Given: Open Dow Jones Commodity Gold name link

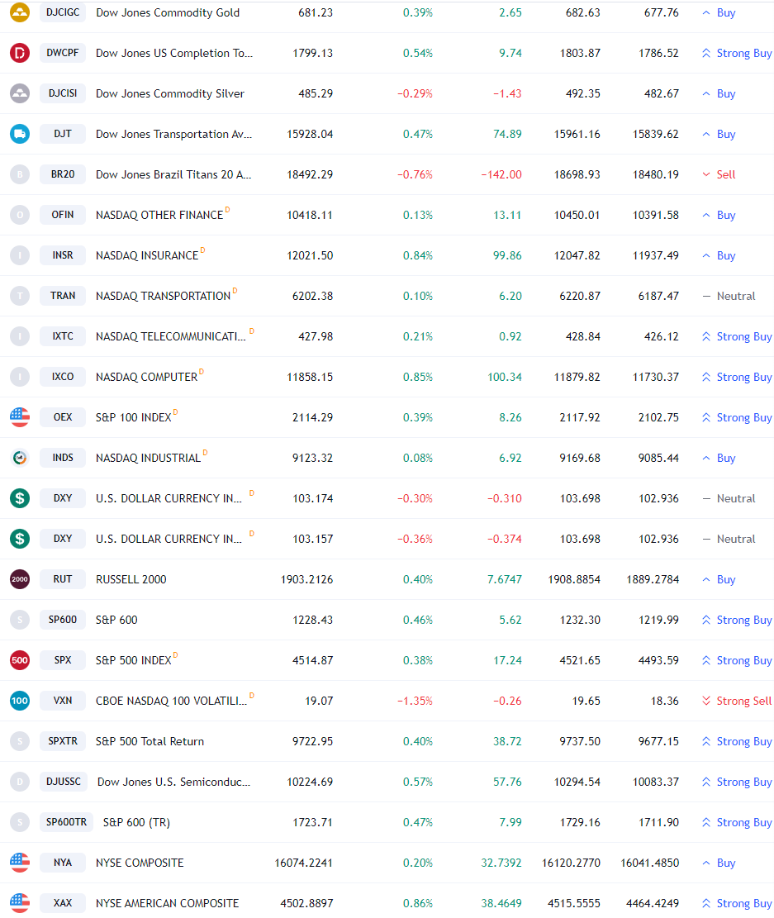Looking at the screenshot, I should click(x=168, y=12).
